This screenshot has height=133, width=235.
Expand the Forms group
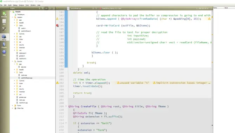pos(13,105)
